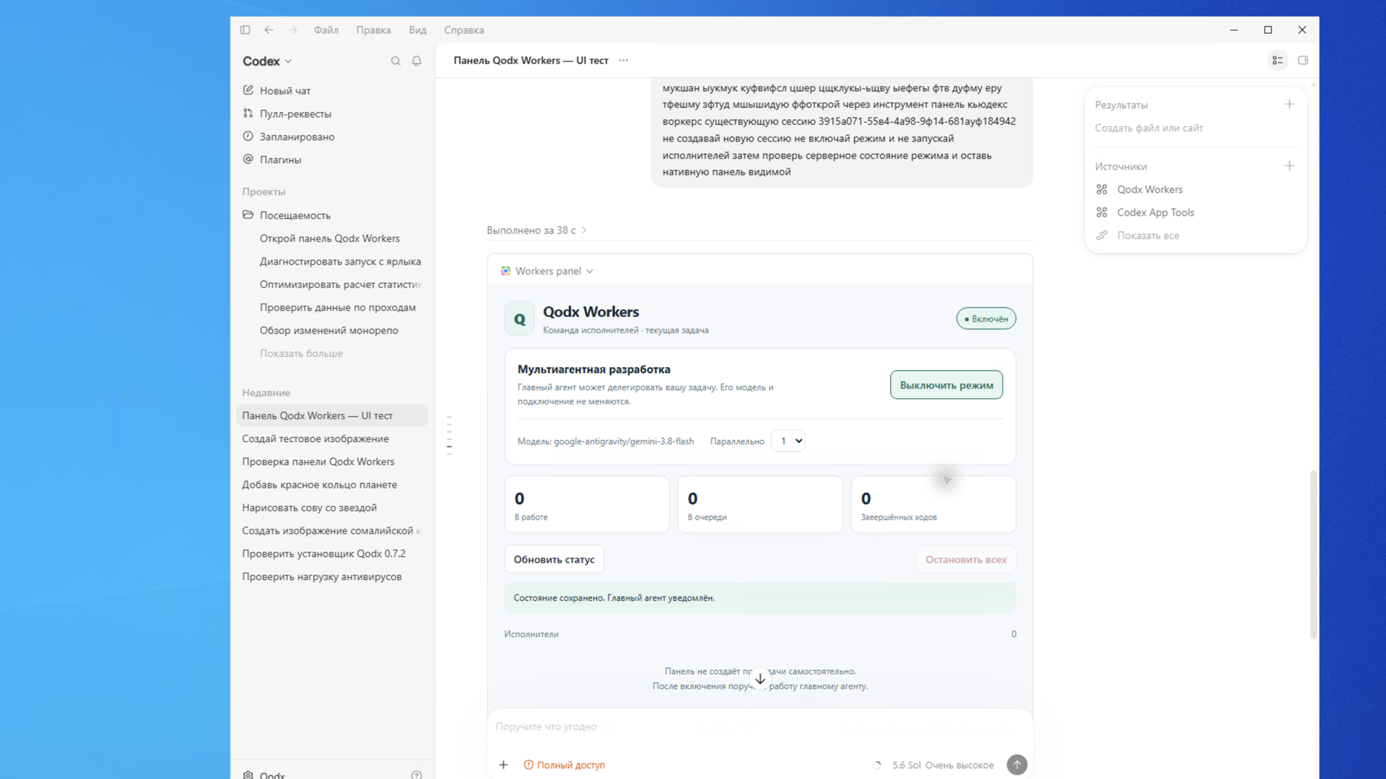
Task: Toggle the task list panel icon
Action: tap(1278, 61)
